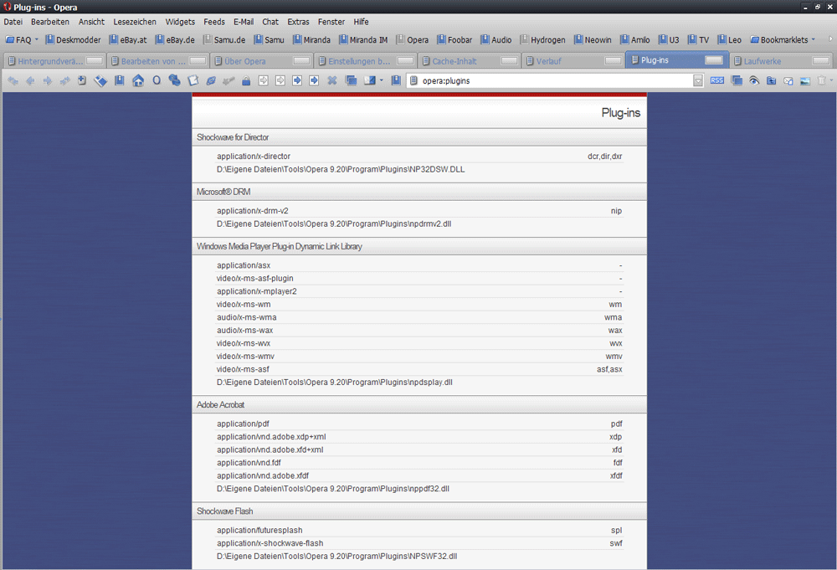
Task: Click the first white arrow-box icon
Action: [263, 80]
